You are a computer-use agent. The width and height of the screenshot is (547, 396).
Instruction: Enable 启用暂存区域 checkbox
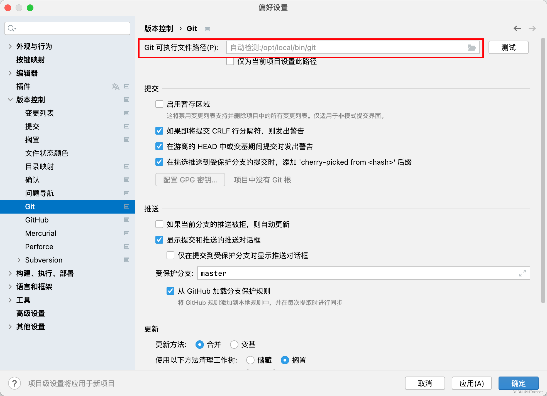point(160,104)
